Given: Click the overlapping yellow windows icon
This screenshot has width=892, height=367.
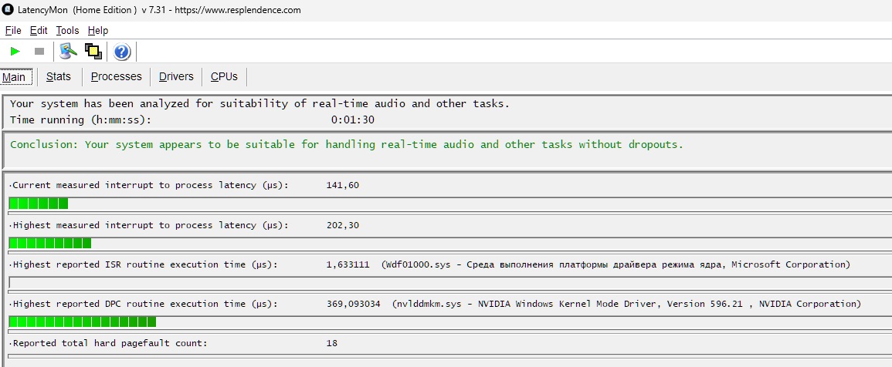Looking at the screenshot, I should tap(93, 52).
